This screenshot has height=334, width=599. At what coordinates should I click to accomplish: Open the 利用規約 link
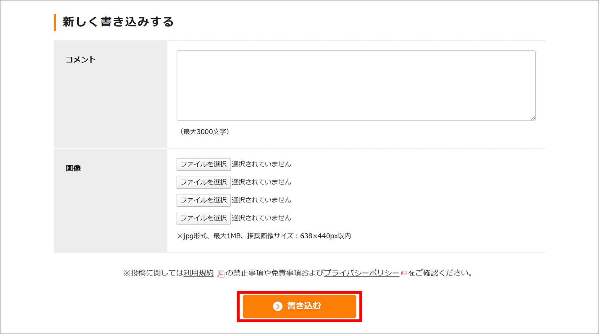click(199, 273)
